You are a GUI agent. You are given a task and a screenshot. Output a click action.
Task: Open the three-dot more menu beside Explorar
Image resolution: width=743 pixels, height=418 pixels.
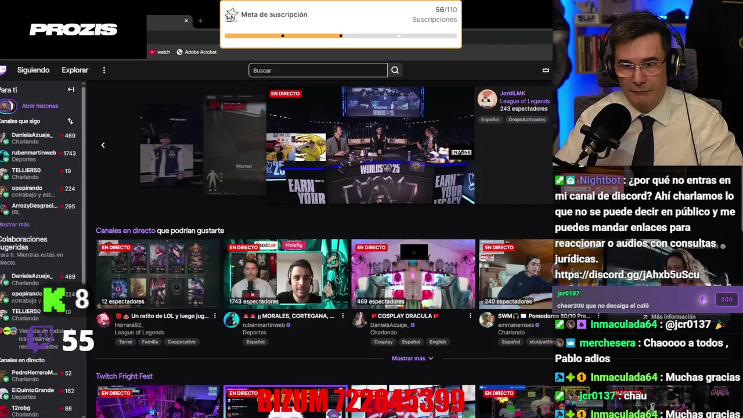pyautogui.click(x=104, y=70)
